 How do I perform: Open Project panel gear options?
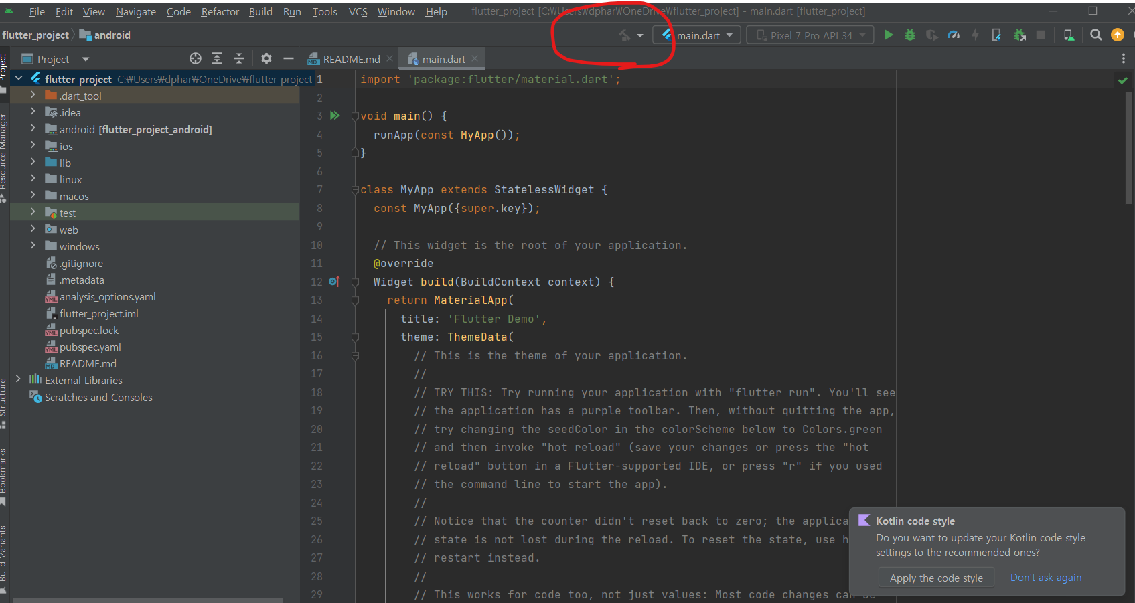coord(267,59)
